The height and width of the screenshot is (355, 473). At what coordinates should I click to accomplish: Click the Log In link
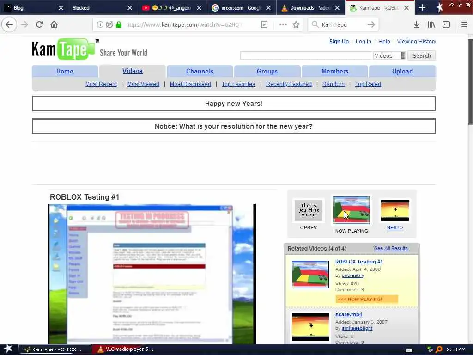363,42
